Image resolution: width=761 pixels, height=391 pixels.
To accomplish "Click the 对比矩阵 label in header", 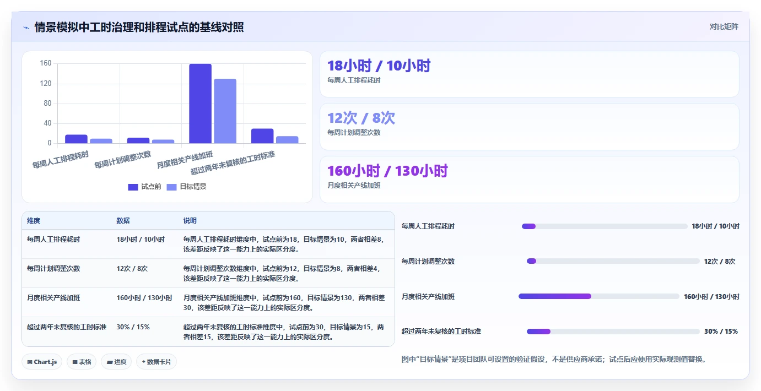I will pos(724,26).
